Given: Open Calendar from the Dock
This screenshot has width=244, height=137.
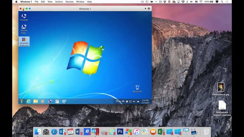Looking at the screenshot, I should [x=71, y=132].
